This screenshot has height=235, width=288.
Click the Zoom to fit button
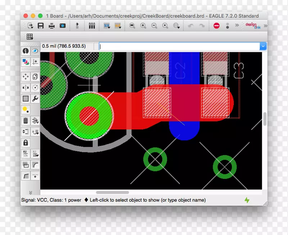132,26
